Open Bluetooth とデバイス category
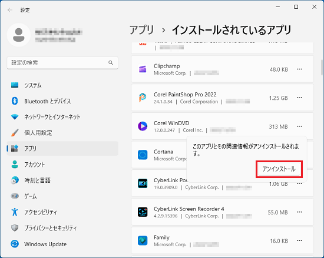Screen dimensions: 324x258 coord(62,101)
